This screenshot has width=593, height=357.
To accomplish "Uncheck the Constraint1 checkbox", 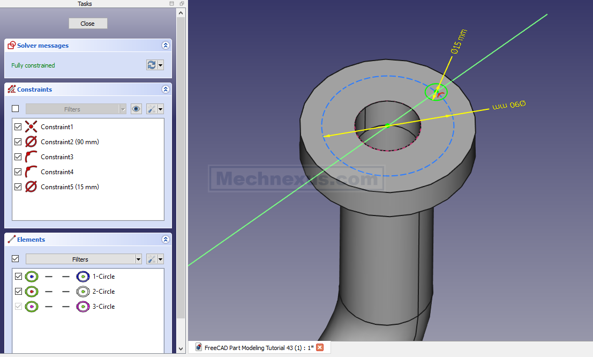I will (18, 127).
